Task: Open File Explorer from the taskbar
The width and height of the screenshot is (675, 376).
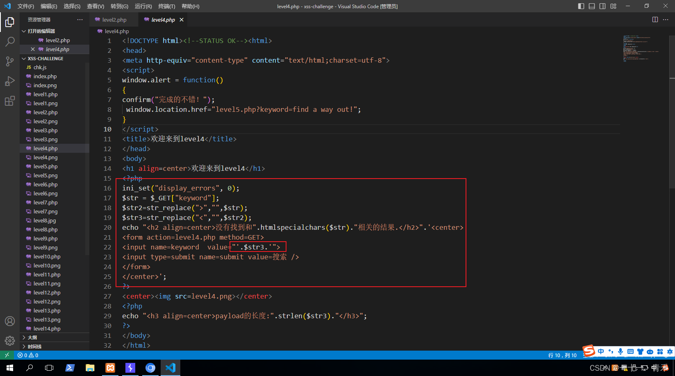Action: click(90, 368)
